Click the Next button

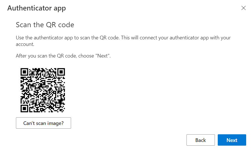(x=232, y=140)
